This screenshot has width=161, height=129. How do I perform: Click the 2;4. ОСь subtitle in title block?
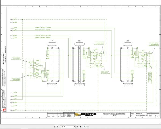tap(114, 116)
